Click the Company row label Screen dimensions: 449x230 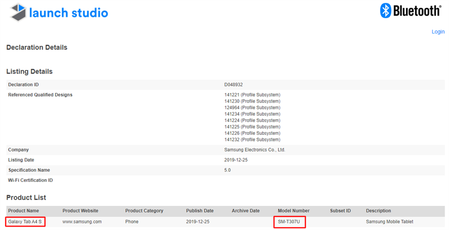coord(19,150)
